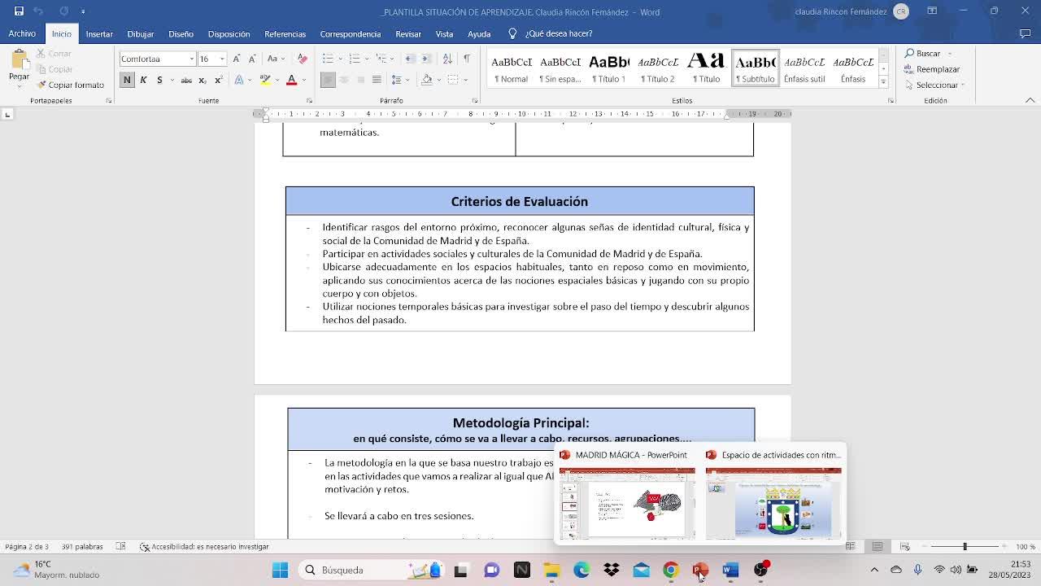This screenshot has height=586, width=1041.
Task: Toggle italic (K) formatting
Action: [x=143, y=80]
